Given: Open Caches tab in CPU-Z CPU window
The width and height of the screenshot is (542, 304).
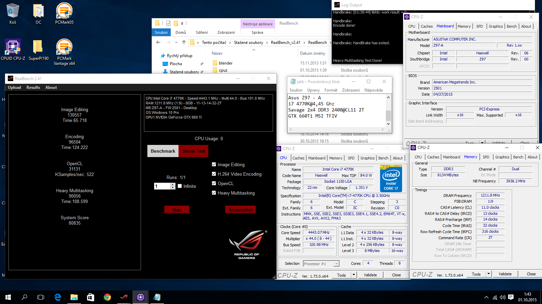Looking at the screenshot, I should (x=298, y=158).
